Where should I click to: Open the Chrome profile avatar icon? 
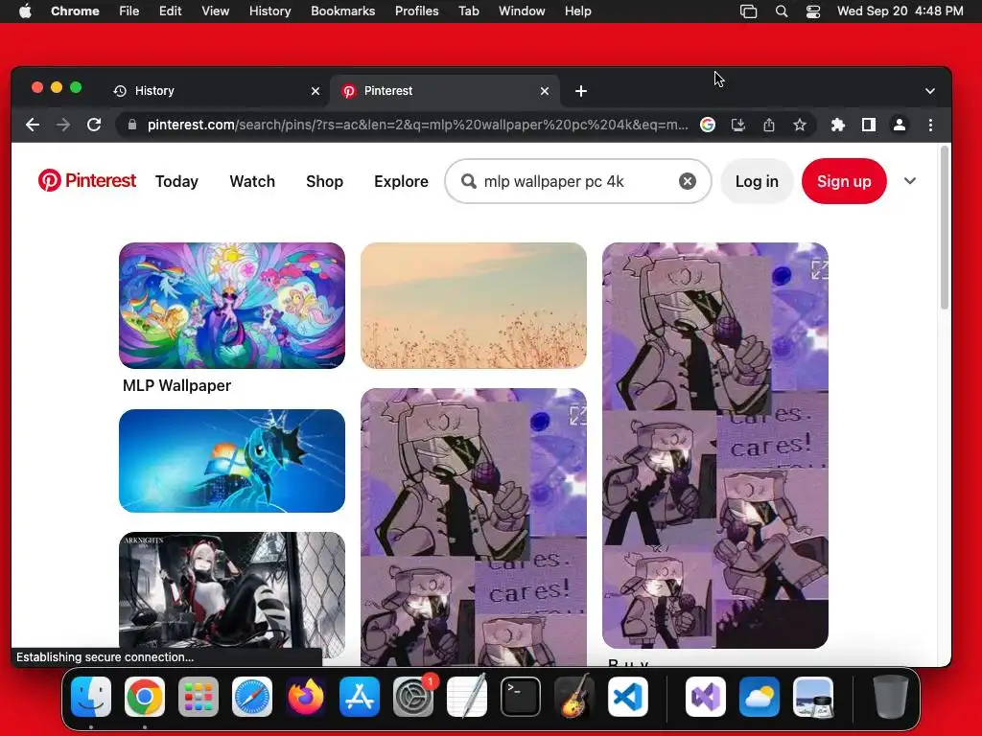900,125
